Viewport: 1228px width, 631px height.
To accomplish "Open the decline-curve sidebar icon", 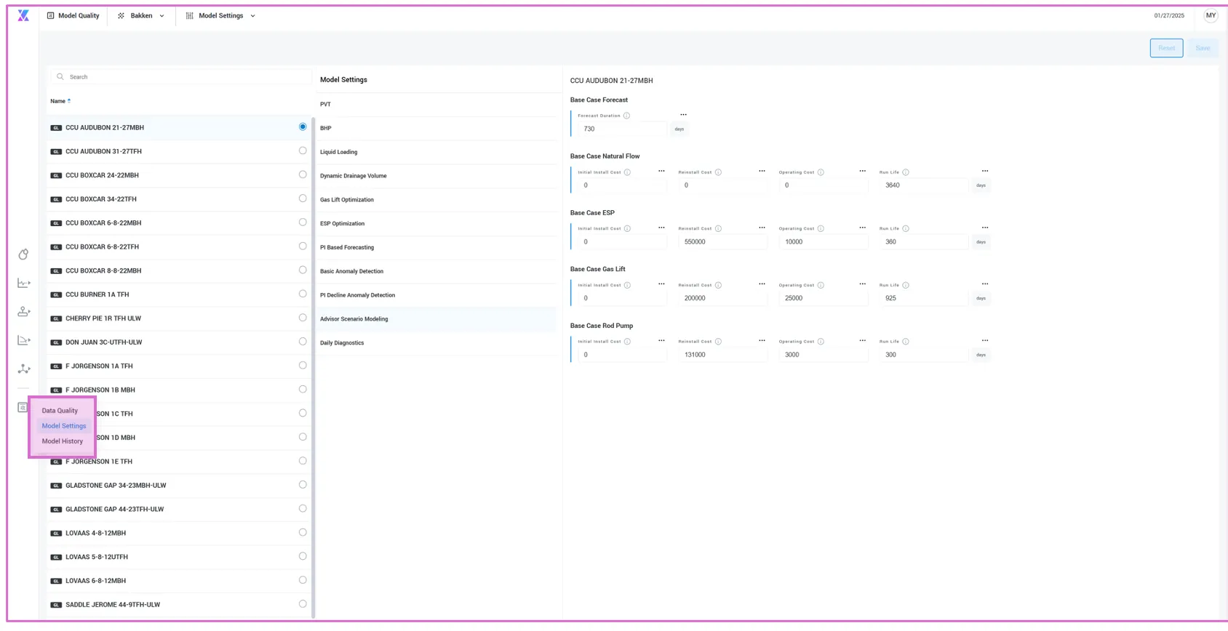I will coord(24,340).
